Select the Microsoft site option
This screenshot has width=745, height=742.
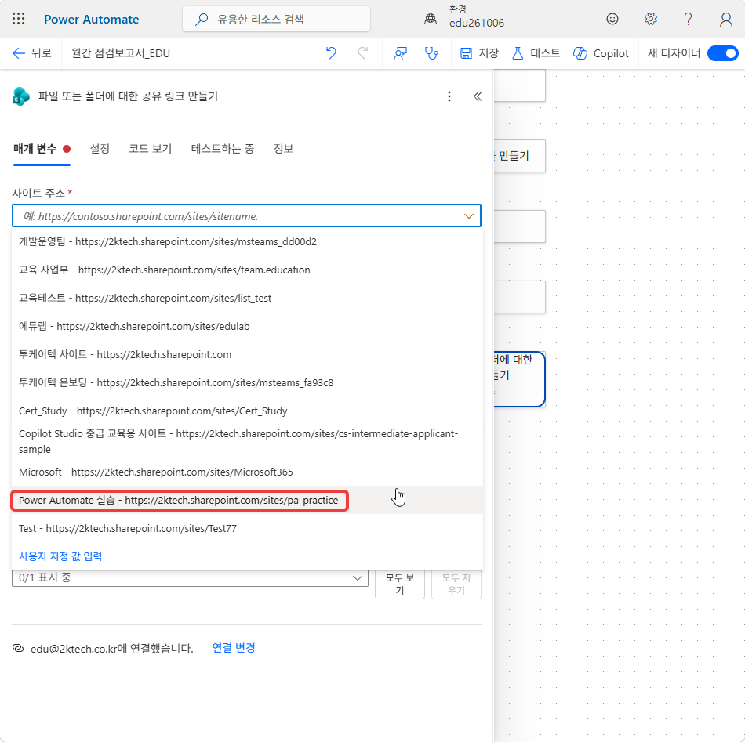click(x=247, y=472)
